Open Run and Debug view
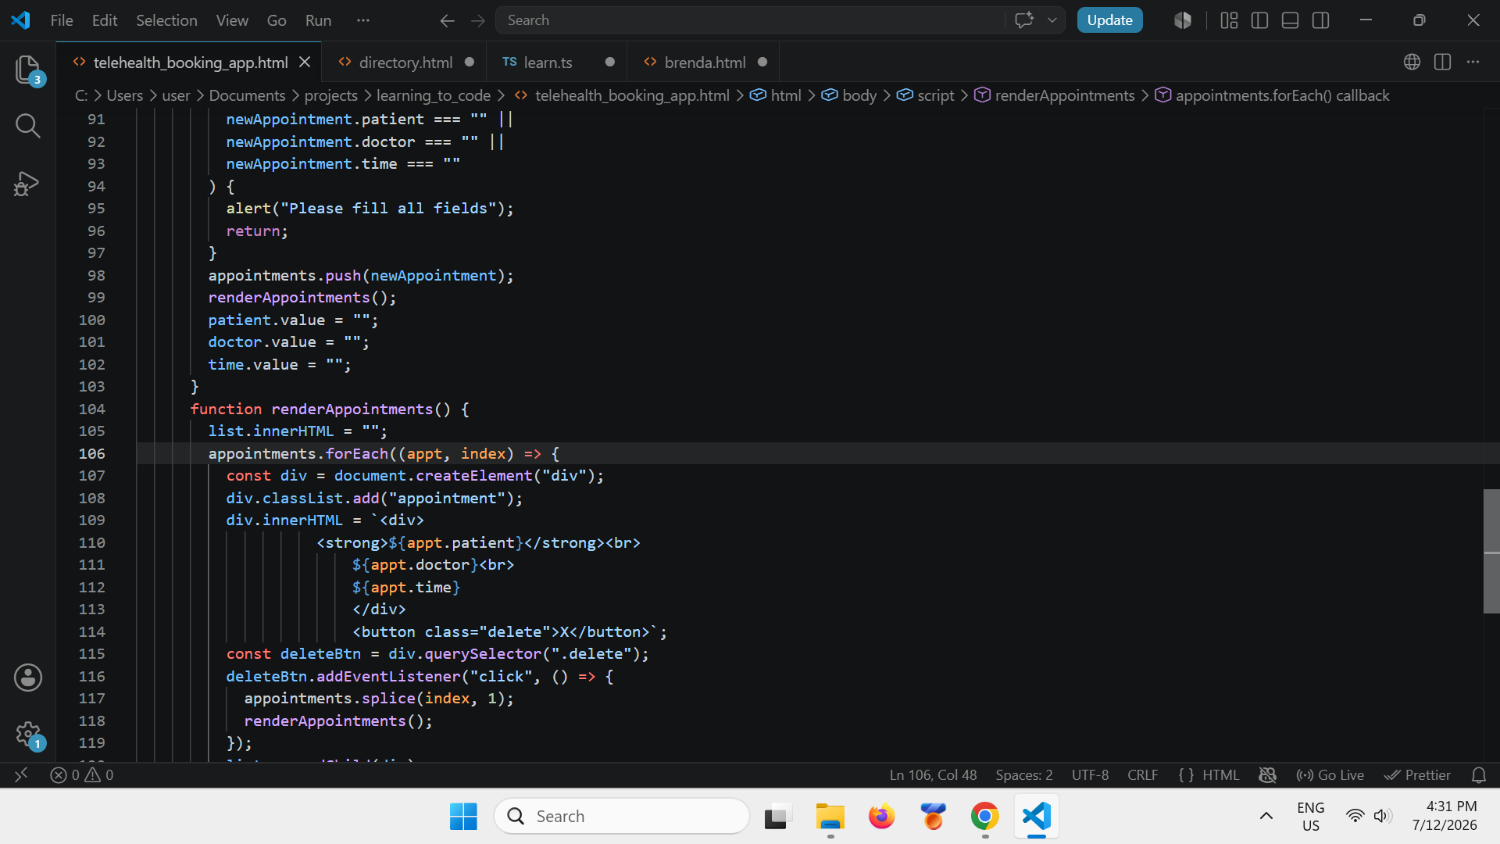The width and height of the screenshot is (1500, 844). [x=28, y=184]
